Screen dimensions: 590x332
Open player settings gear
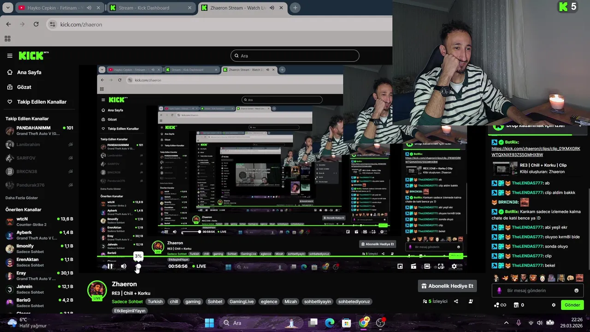(454, 266)
